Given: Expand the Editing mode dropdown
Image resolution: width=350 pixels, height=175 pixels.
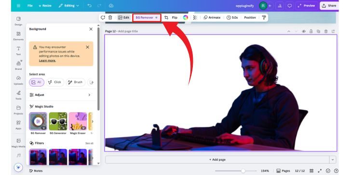Looking at the screenshot, I should pos(69,6).
